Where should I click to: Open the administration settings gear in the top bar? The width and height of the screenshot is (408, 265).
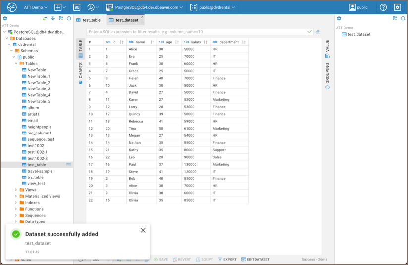tap(397, 7)
